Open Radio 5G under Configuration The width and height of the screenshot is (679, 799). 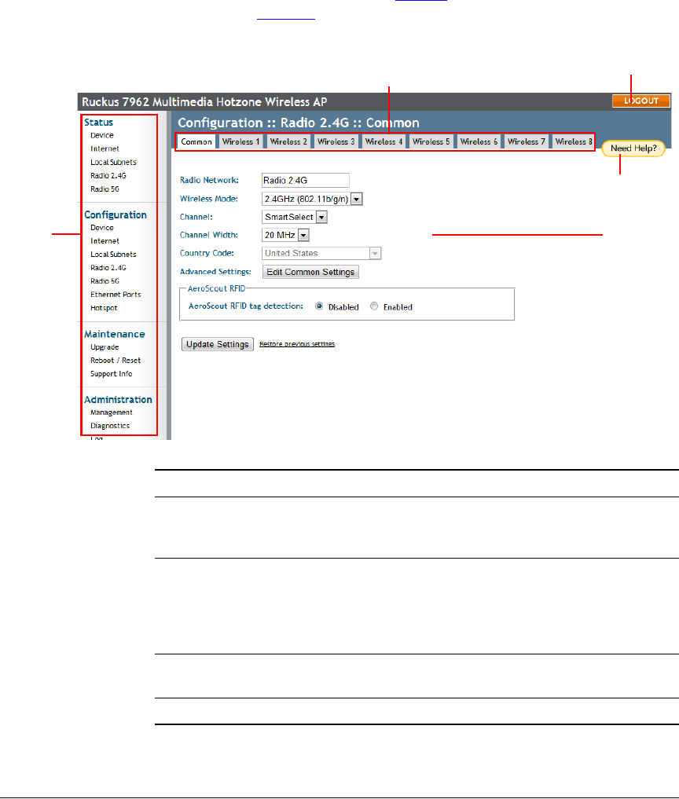pos(105,281)
